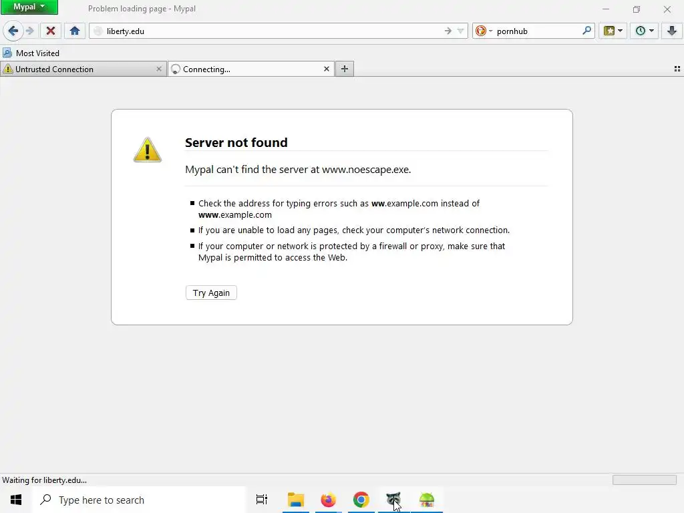The height and width of the screenshot is (513, 684).
Task: Open the tab groups grid icon
Action: (677, 69)
